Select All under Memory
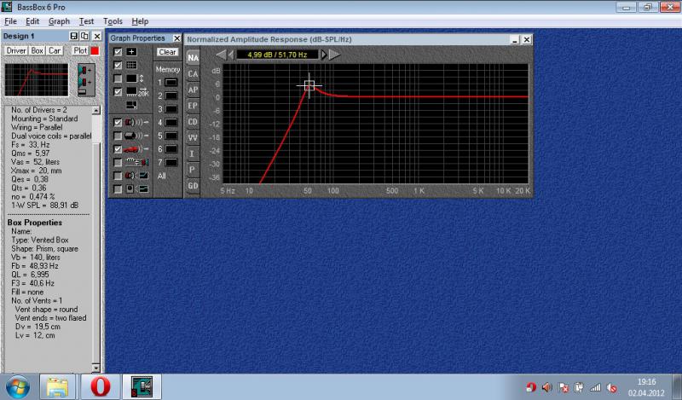 click(162, 176)
